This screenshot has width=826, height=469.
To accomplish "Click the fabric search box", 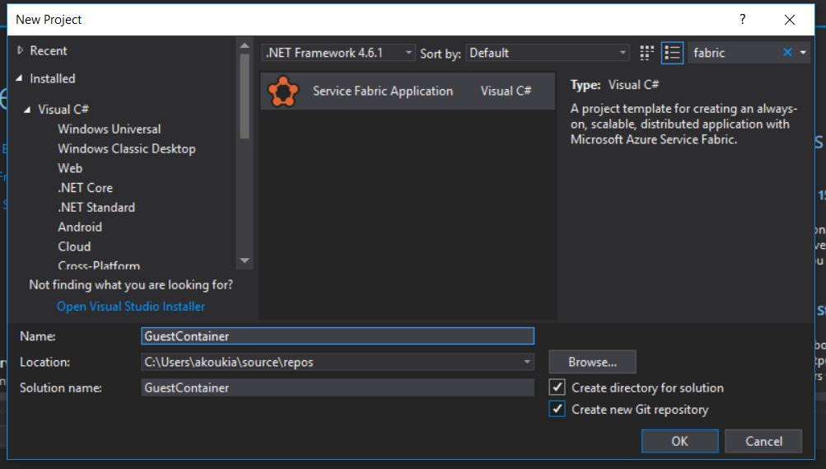I will coord(735,53).
